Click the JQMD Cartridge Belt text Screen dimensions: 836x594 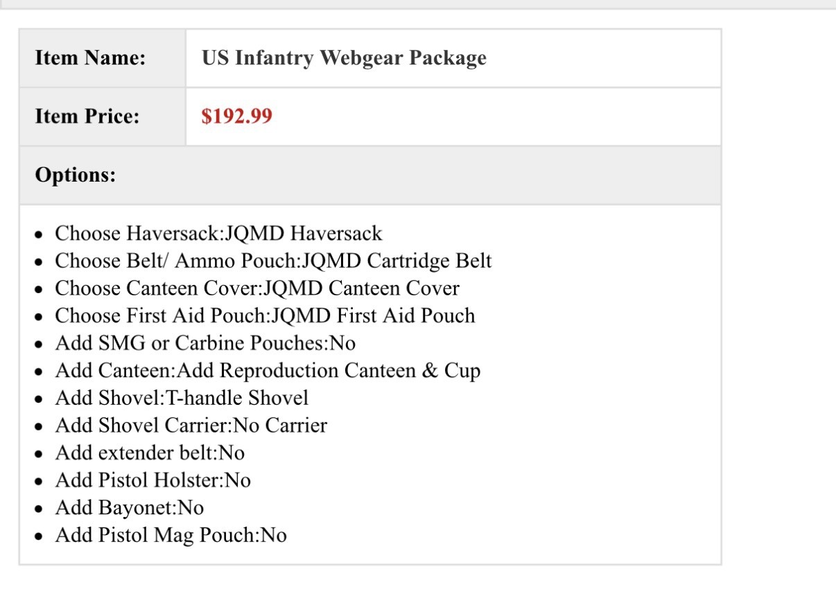click(x=396, y=261)
